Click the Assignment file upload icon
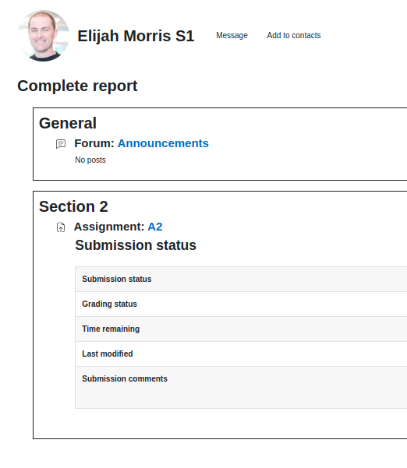 pos(61,227)
